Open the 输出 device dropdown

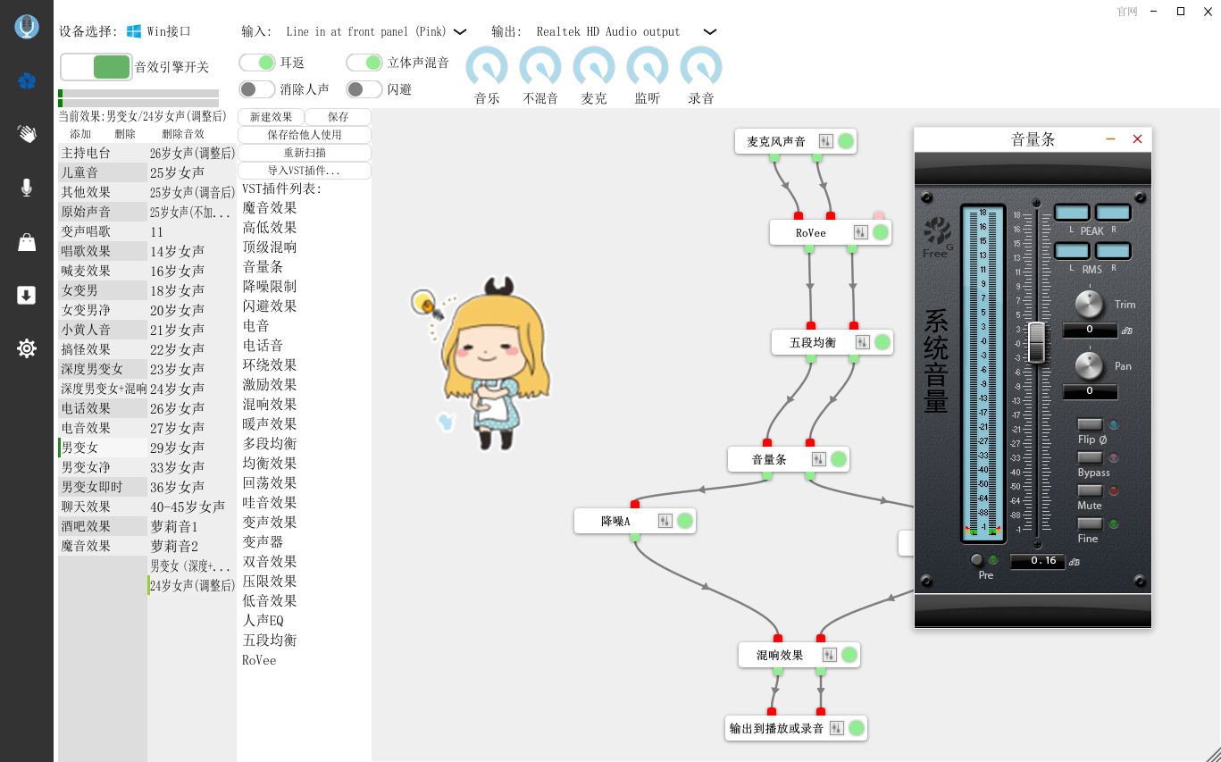[710, 31]
